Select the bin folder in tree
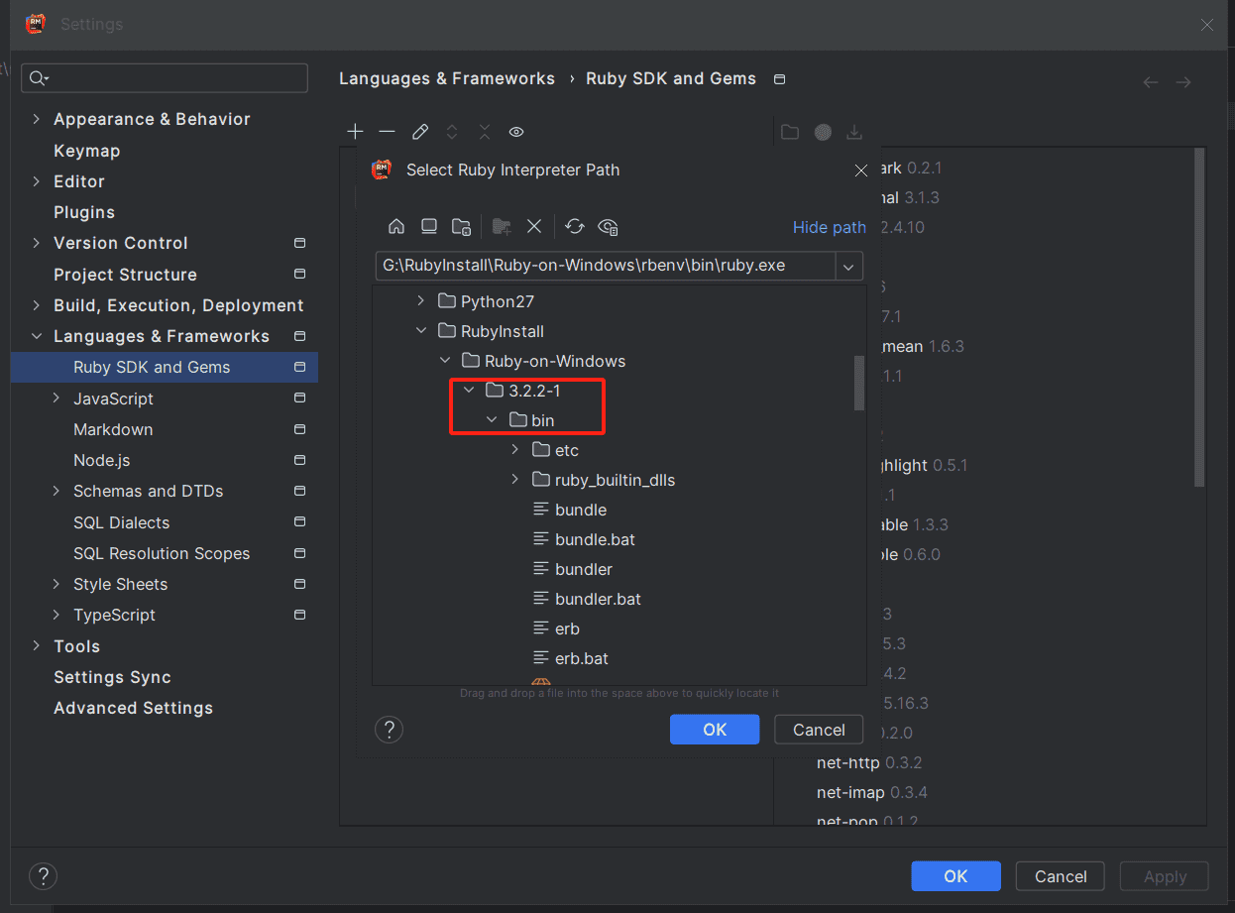1235x913 pixels. pos(532,420)
